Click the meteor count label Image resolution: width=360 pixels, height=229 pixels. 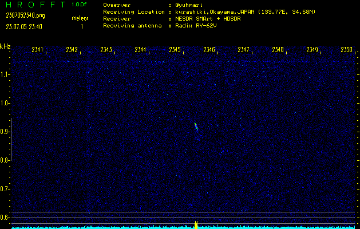(80, 18)
